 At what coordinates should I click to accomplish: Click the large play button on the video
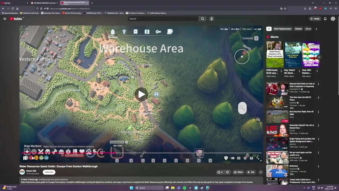coord(141,94)
